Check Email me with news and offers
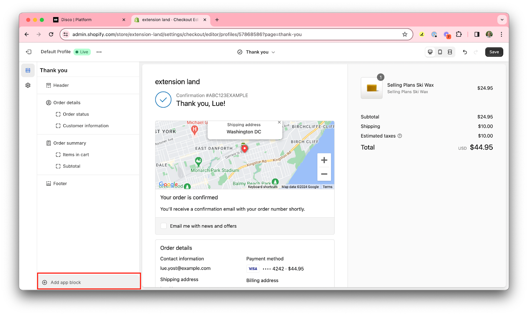The width and height of the screenshot is (528, 315). [164, 226]
